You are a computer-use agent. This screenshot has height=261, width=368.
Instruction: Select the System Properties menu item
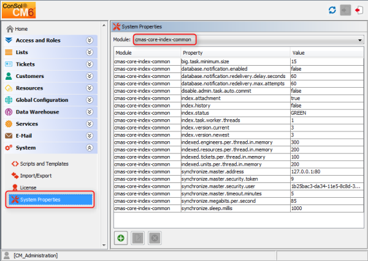tap(50, 200)
